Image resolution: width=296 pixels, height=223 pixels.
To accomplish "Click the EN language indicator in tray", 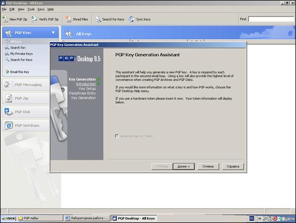I will click(252, 219).
